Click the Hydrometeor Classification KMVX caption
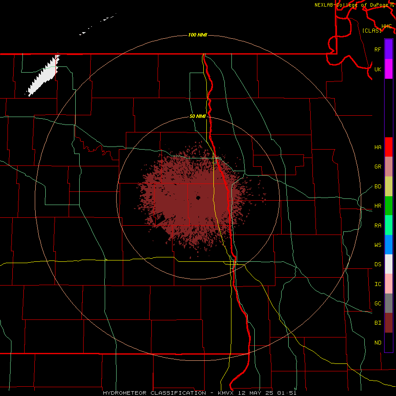The width and height of the screenshot is (396, 396). (199, 393)
